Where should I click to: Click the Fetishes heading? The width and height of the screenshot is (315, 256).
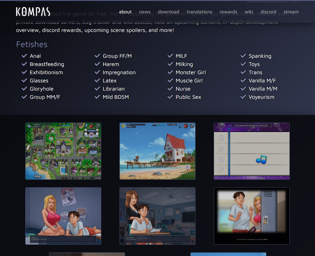pos(32,44)
